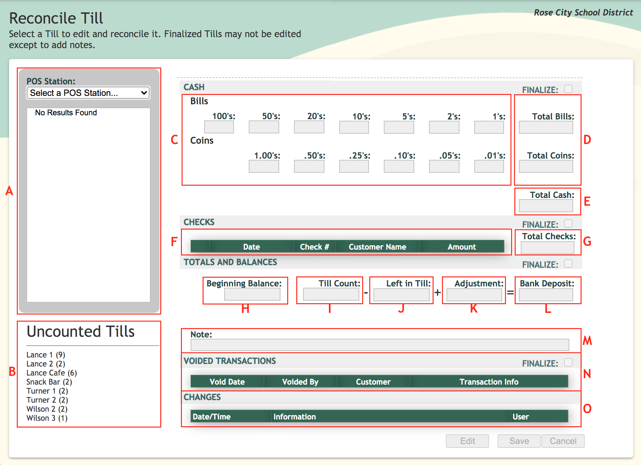The height and width of the screenshot is (465, 641).
Task: Enable Voided Transactions finalize checkbox
Action: pos(568,362)
